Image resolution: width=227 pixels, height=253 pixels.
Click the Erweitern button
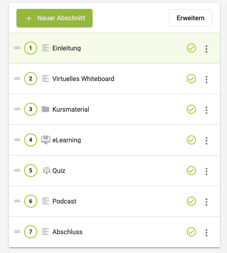191,18
